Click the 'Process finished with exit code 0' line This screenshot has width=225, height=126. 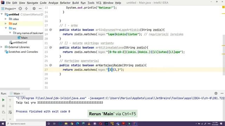point(43,111)
